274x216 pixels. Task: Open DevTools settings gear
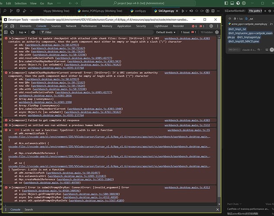tap(211, 26)
